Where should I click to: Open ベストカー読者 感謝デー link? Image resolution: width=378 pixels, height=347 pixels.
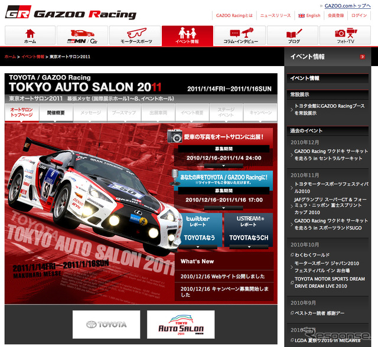click(x=320, y=313)
